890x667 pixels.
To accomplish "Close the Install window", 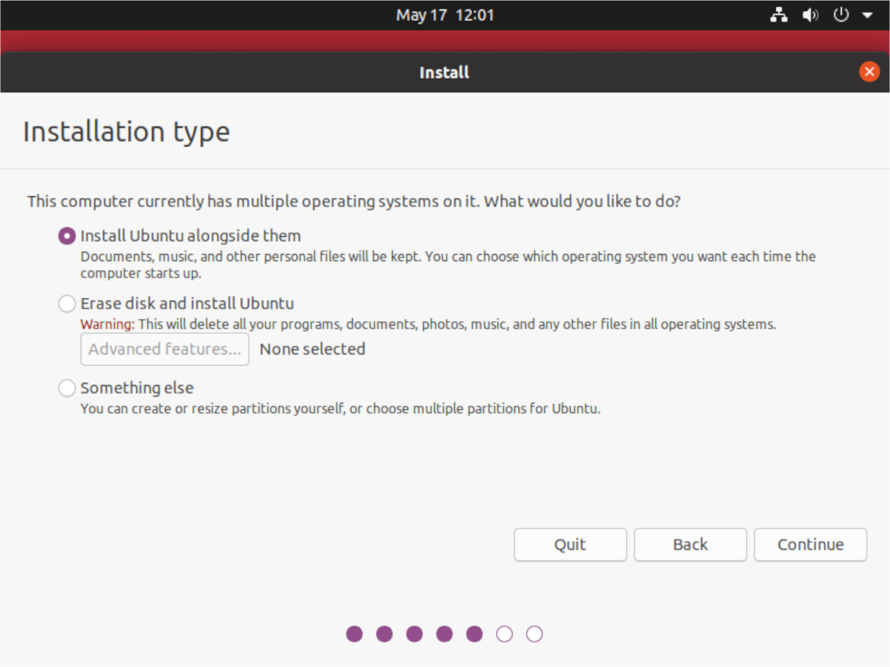I will [x=869, y=72].
